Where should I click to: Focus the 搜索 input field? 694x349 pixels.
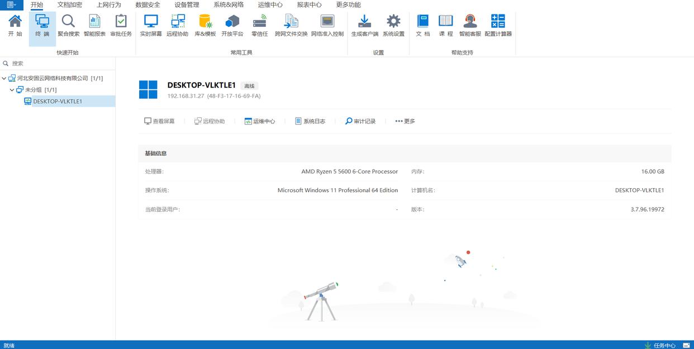pos(58,64)
